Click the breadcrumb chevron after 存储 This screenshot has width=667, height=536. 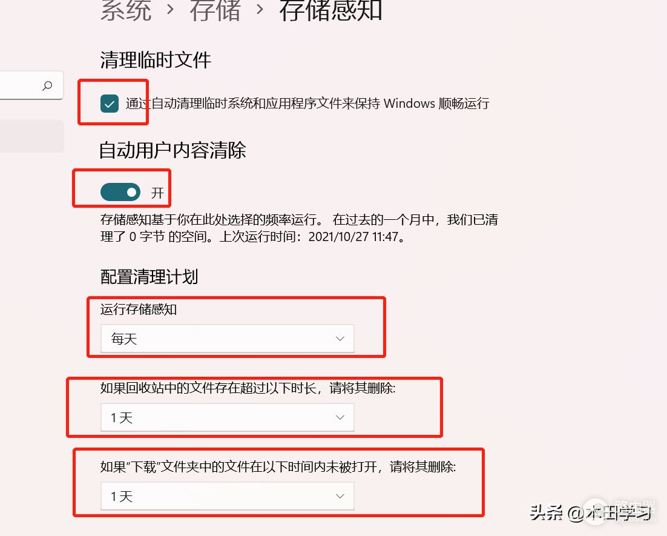click(260, 9)
